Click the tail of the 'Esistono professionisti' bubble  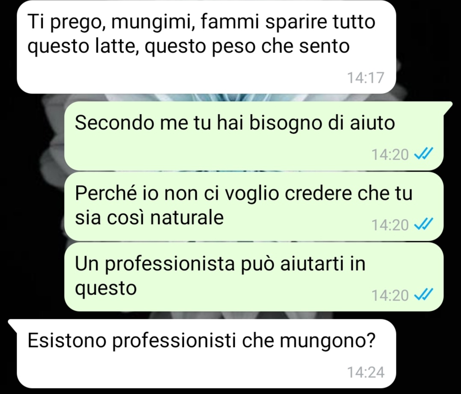point(13,324)
